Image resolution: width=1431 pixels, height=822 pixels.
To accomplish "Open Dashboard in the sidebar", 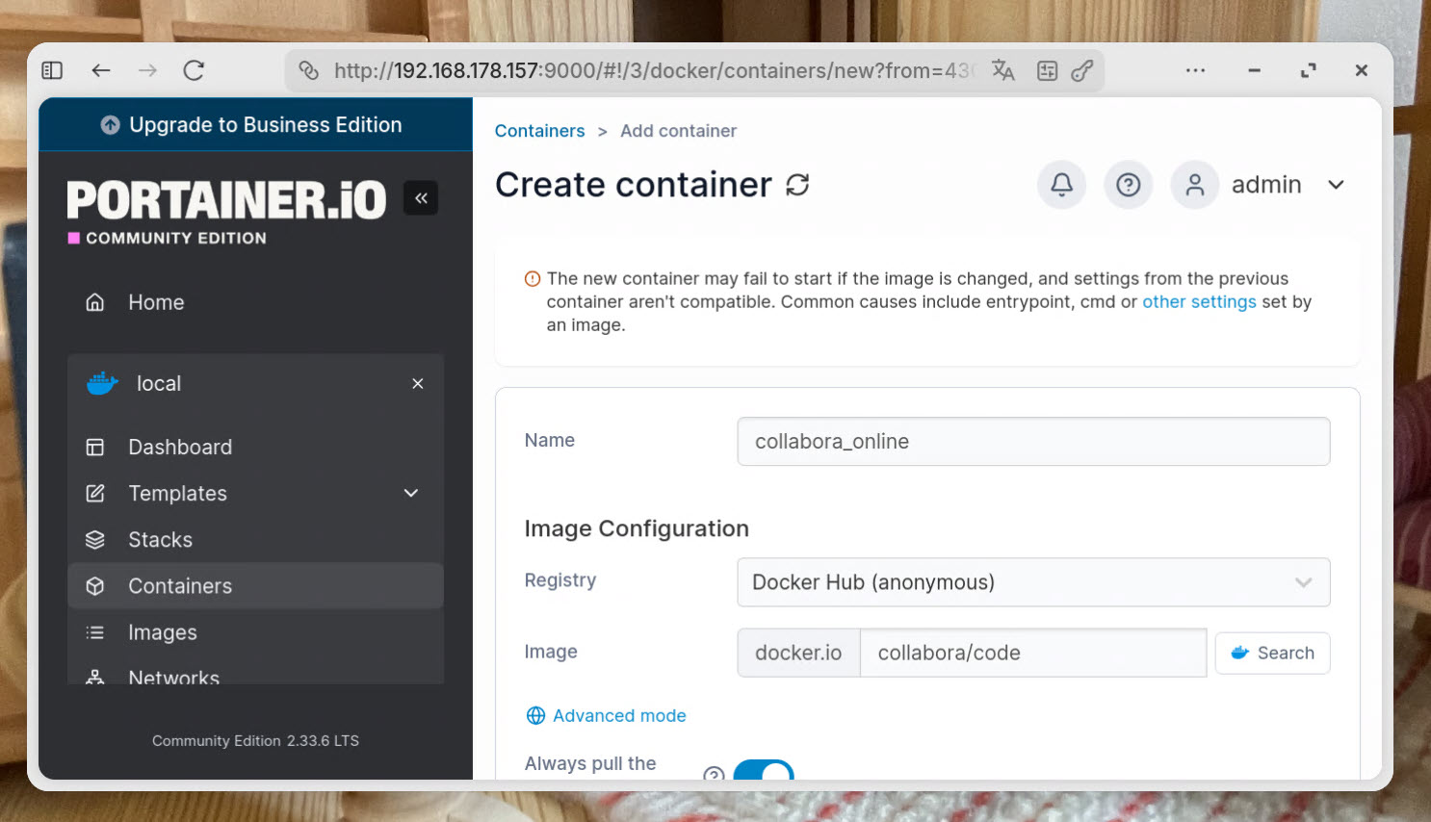I will (179, 448).
